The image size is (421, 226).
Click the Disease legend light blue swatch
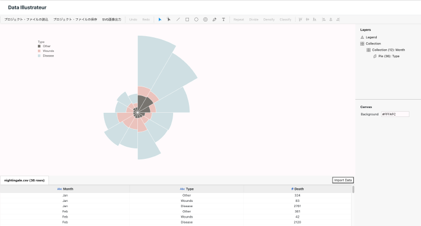39,56
